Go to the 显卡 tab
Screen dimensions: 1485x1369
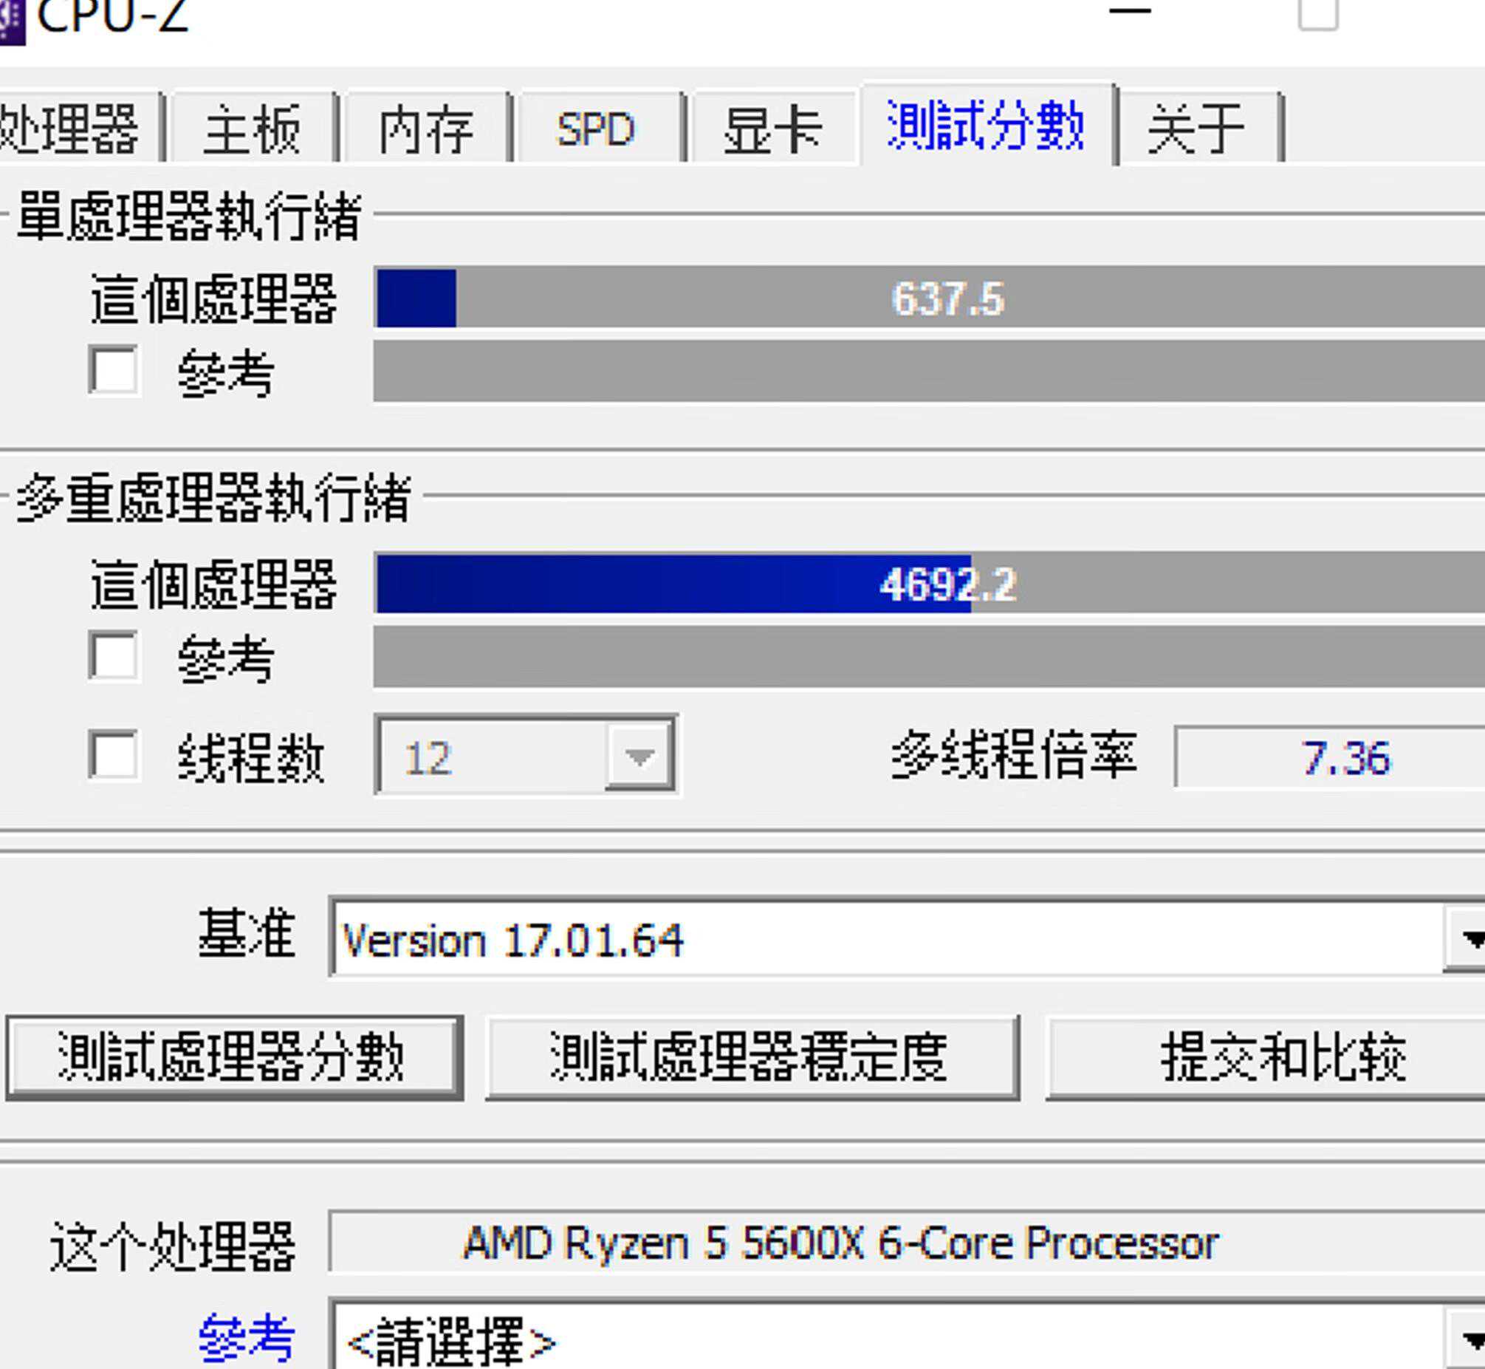pyautogui.click(x=772, y=129)
